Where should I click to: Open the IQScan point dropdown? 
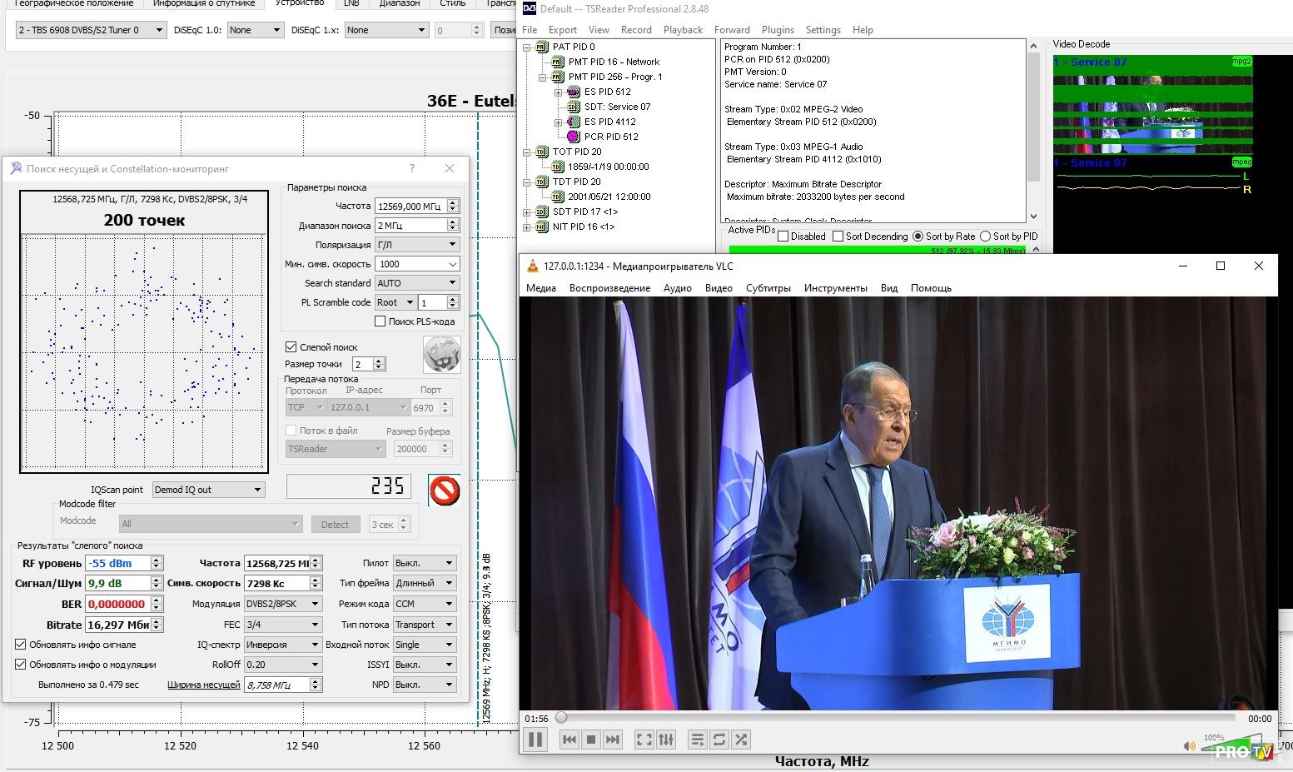point(208,490)
